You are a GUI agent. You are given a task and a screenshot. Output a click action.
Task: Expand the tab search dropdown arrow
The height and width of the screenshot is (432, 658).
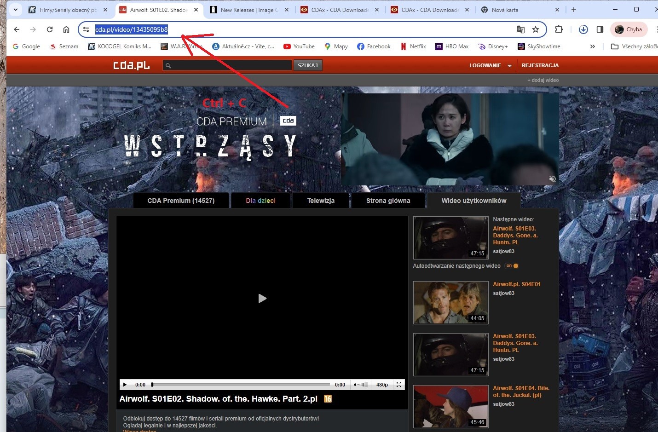(x=16, y=10)
